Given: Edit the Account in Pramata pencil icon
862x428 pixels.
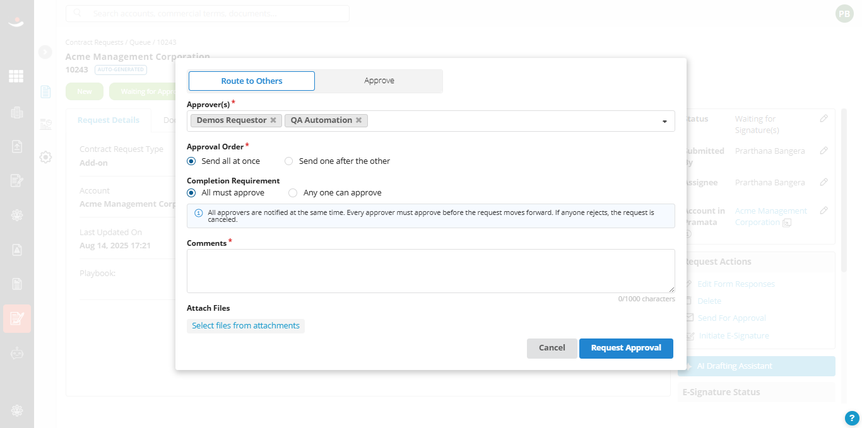Looking at the screenshot, I should (824, 211).
